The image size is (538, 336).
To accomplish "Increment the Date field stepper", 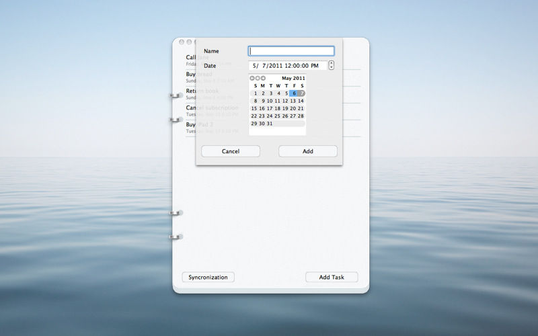I will tap(331, 63).
